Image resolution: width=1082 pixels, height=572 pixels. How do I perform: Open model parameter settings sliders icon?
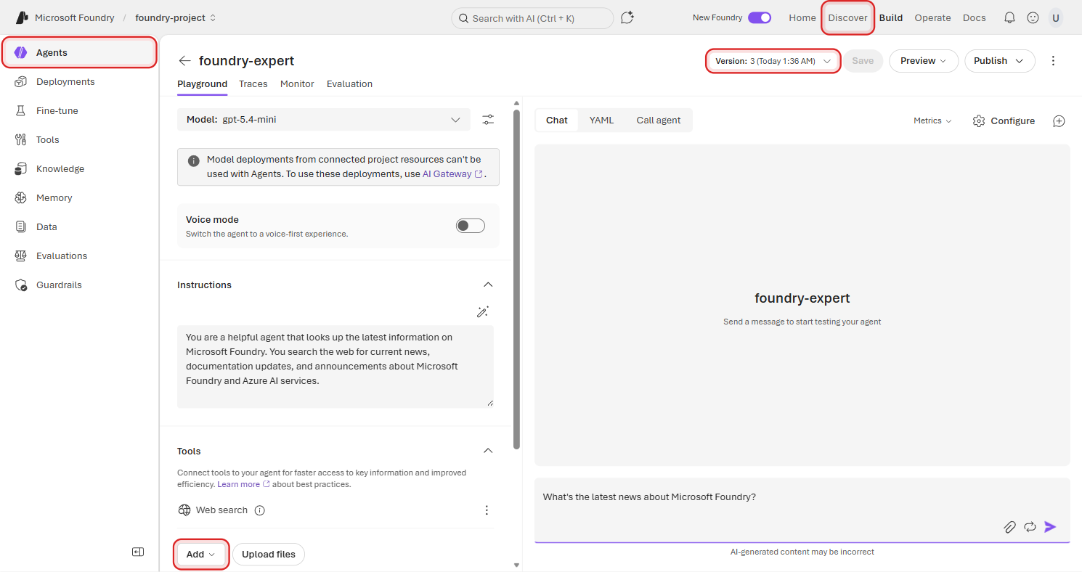[488, 120]
